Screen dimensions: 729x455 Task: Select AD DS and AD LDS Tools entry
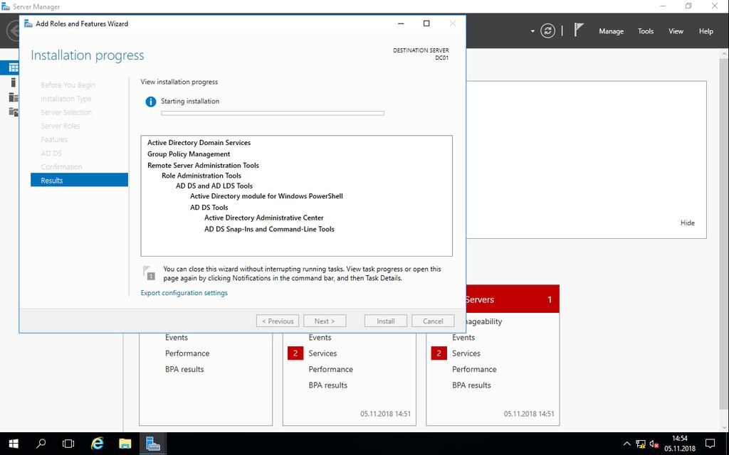[214, 186]
